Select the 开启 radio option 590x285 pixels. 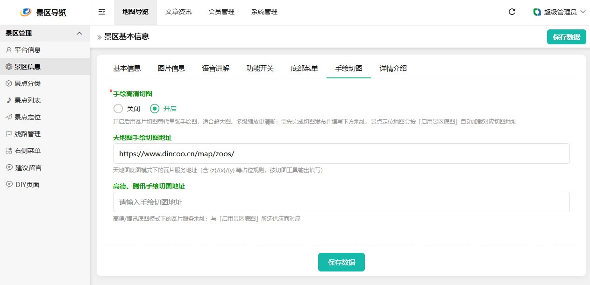coord(163,109)
